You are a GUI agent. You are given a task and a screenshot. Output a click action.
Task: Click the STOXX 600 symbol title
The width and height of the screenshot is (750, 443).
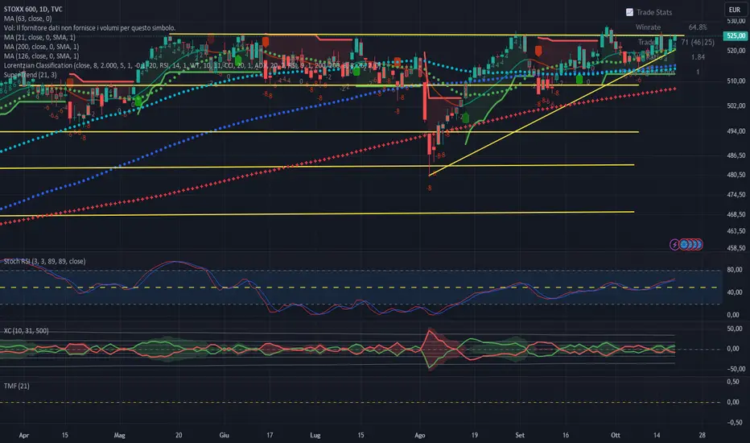[x=23, y=6]
